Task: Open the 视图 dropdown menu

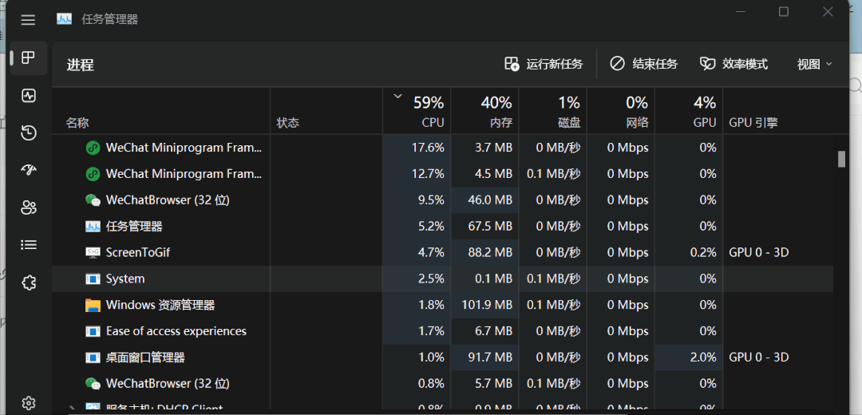Action: (814, 65)
